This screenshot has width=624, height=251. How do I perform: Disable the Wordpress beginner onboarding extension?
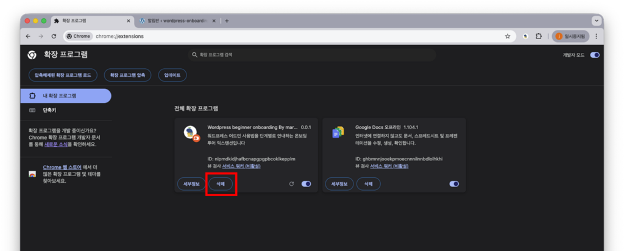pyautogui.click(x=306, y=183)
